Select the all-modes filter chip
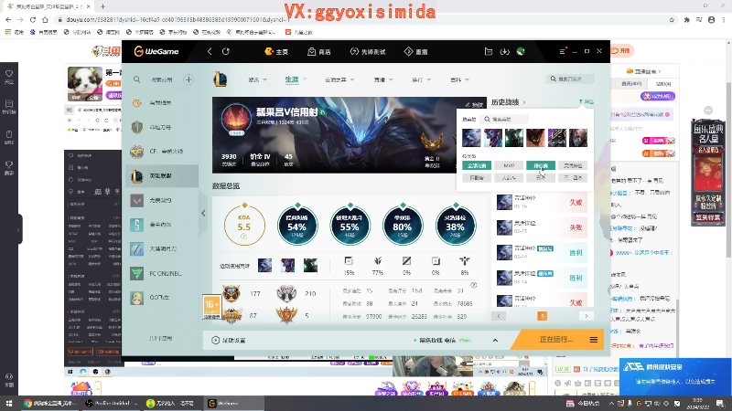The height and width of the screenshot is (411, 732). pyautogui.click(x=477, y=165)
